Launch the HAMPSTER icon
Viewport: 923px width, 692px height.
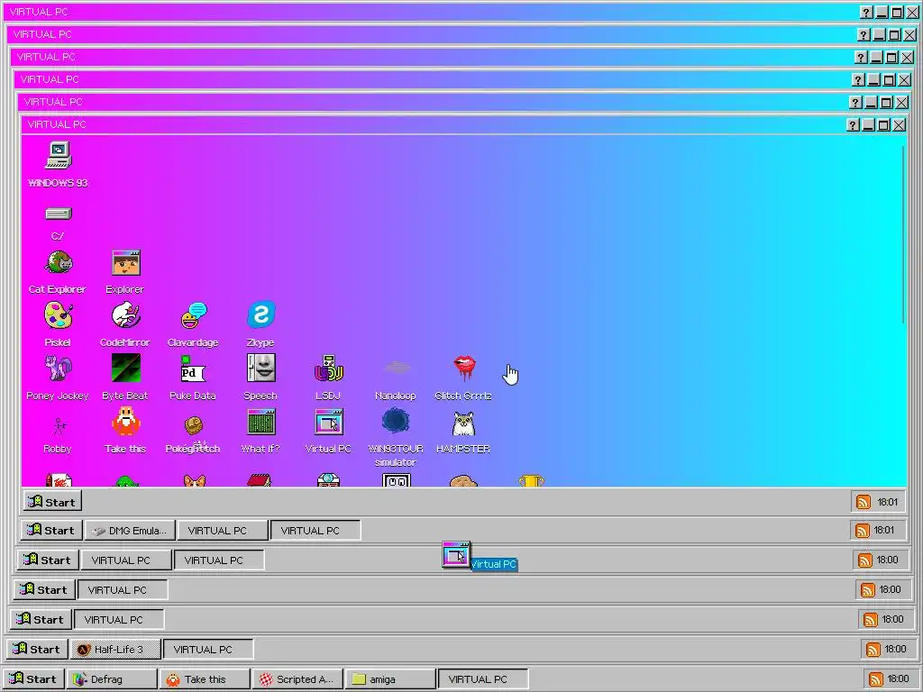click(x=464, y=423)
